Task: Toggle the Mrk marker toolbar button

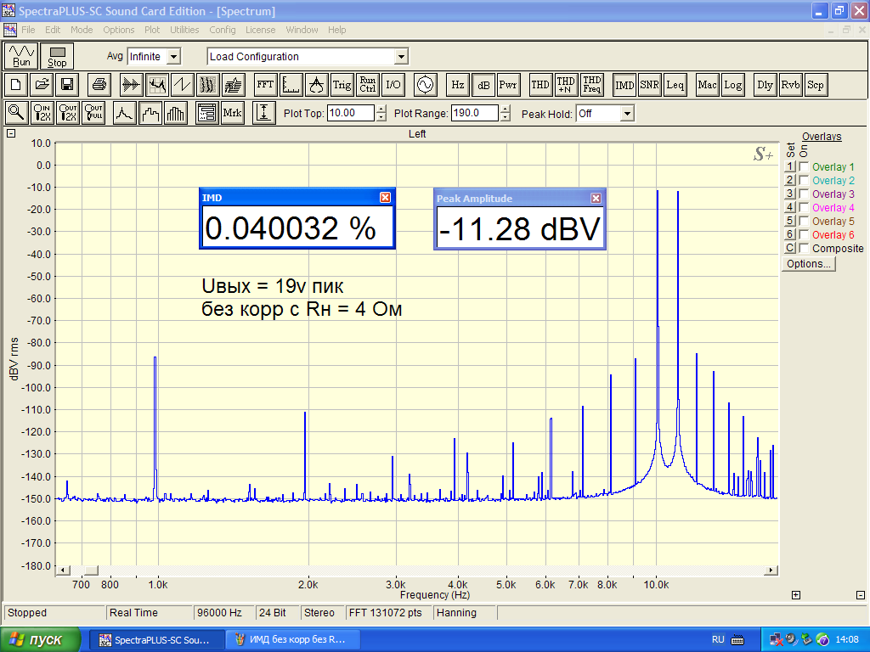Action: [232, 113]
